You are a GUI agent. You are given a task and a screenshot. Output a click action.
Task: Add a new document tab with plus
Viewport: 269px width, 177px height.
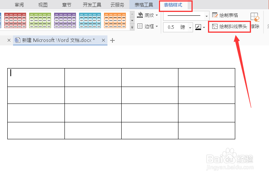tap(112, 40)
